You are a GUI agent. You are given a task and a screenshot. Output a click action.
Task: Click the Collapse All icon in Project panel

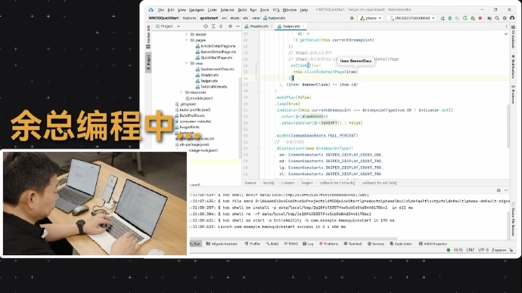tap(221, 26)
